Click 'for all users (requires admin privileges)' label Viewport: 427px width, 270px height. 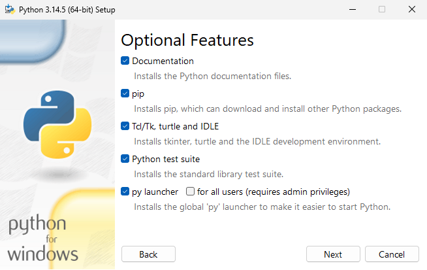point(274,192)
